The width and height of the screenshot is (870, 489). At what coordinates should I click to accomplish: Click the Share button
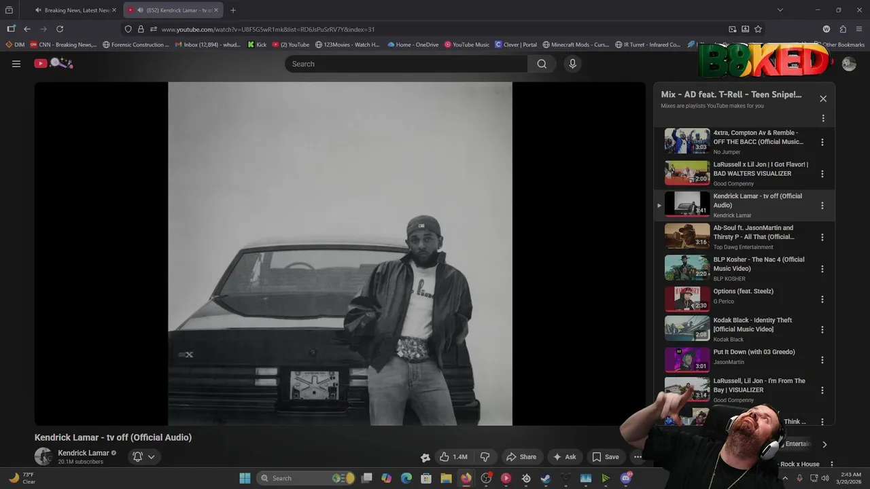click(522, 457)
